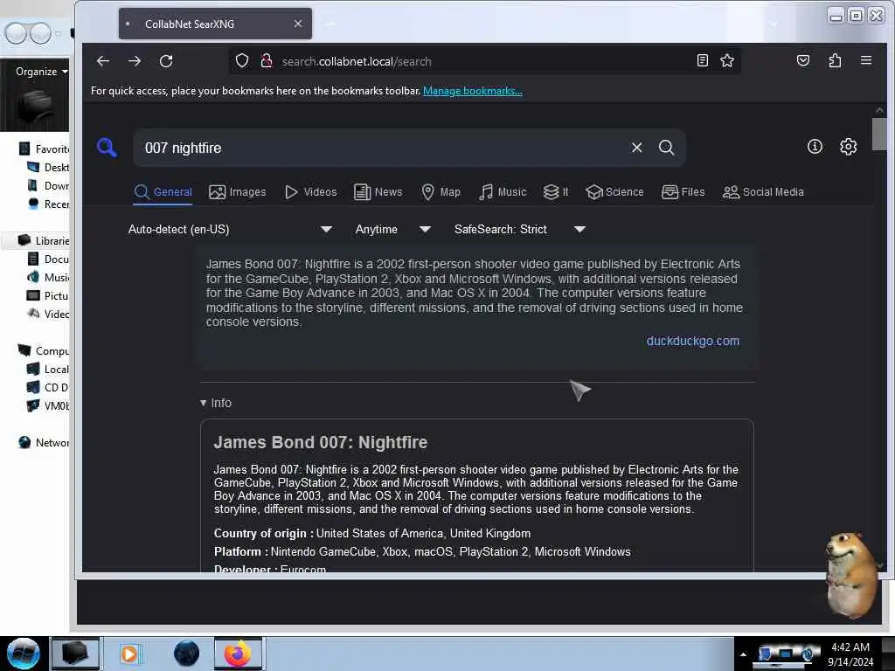895x671 pixels.
Task: Show hidden tray icons arrow
Action: click(743, 654)
